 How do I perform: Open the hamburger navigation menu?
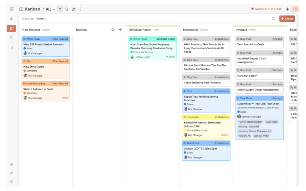12,9
